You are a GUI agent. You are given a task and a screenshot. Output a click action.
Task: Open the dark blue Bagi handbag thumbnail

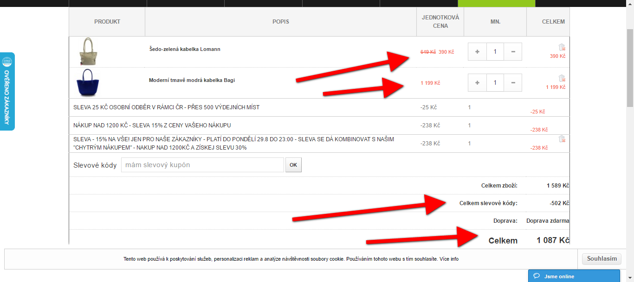click(x=88, y=83)
